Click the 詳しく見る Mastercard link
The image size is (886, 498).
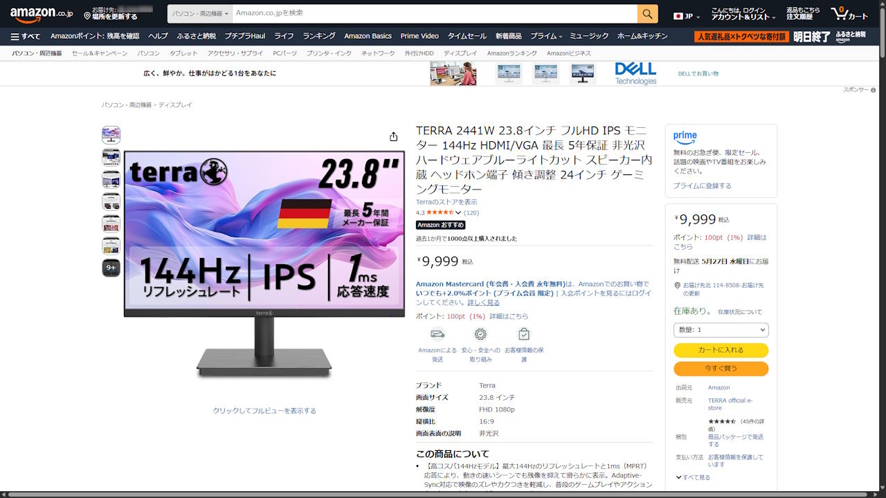click(483, 303)
